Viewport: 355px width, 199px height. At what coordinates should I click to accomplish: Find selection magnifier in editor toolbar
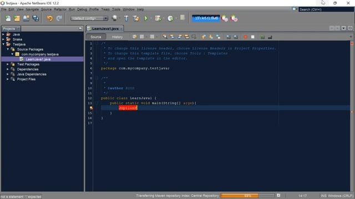click(x=165, y=37)
